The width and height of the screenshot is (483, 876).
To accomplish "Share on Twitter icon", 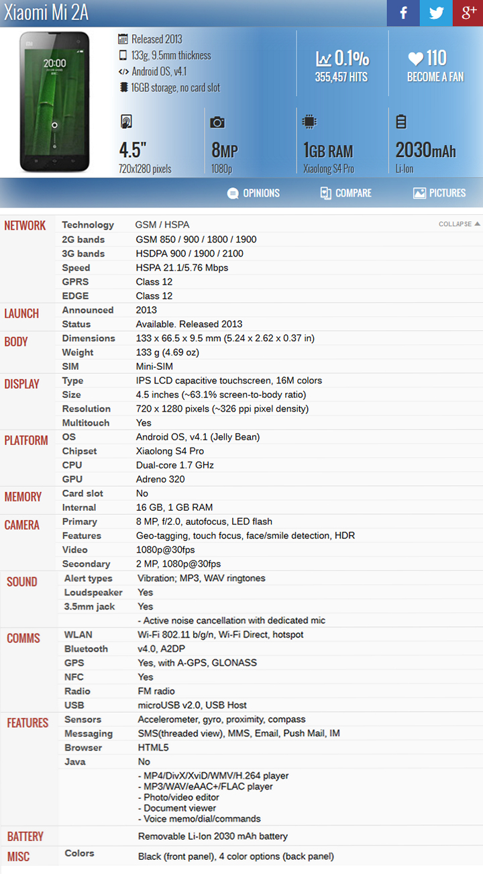I will [x=436, y=13].
